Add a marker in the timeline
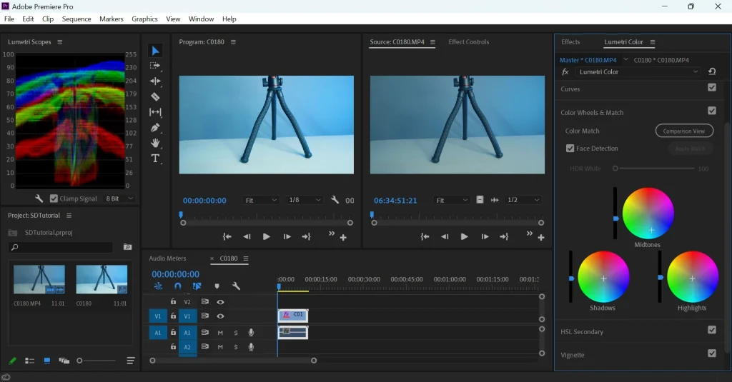 [217, 286]
